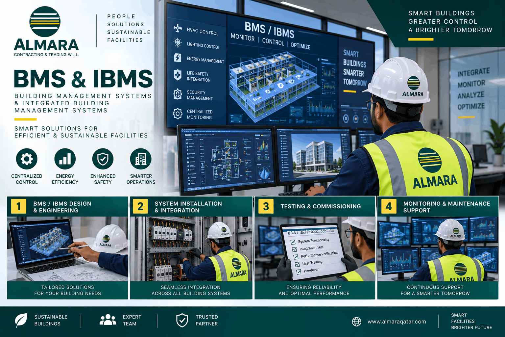Click 'CONTINUOUS SUPPORT FOR A SMARTER TOMORROW' caption
The height and width of the screenshot is (337, 505).
435,290
